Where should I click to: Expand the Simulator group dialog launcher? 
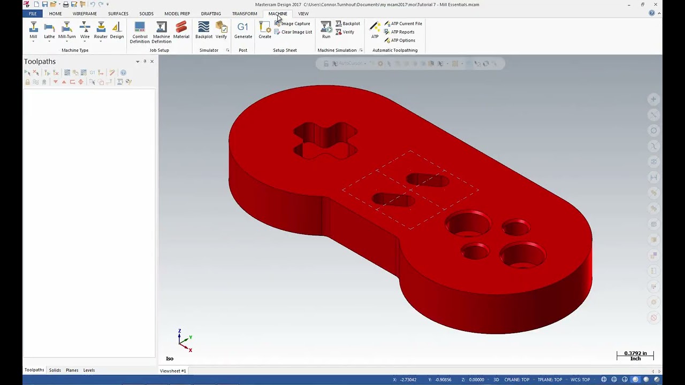(227, 50)
